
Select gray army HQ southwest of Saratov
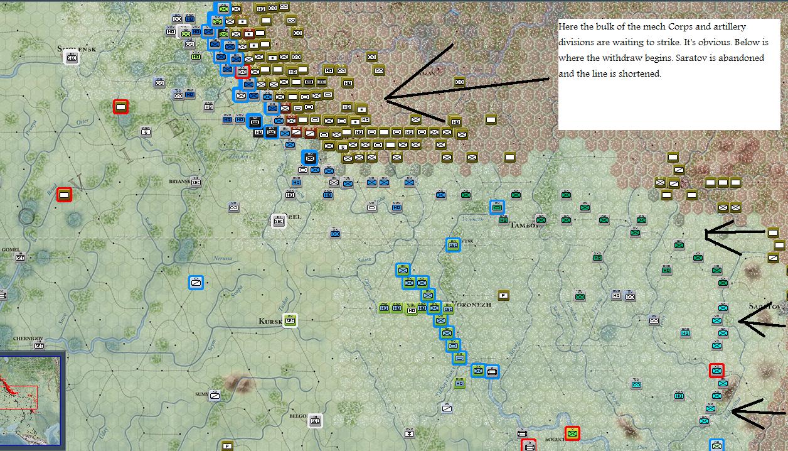click(616, 295)
